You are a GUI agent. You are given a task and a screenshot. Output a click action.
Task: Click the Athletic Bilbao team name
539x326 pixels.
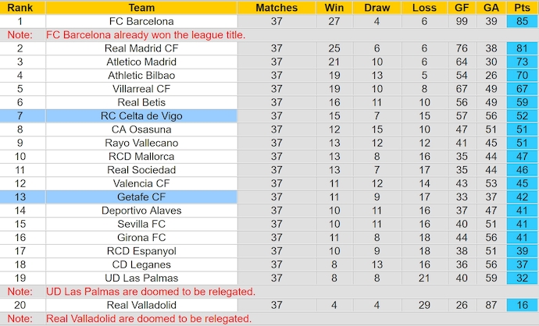click(x=141, y=76)
